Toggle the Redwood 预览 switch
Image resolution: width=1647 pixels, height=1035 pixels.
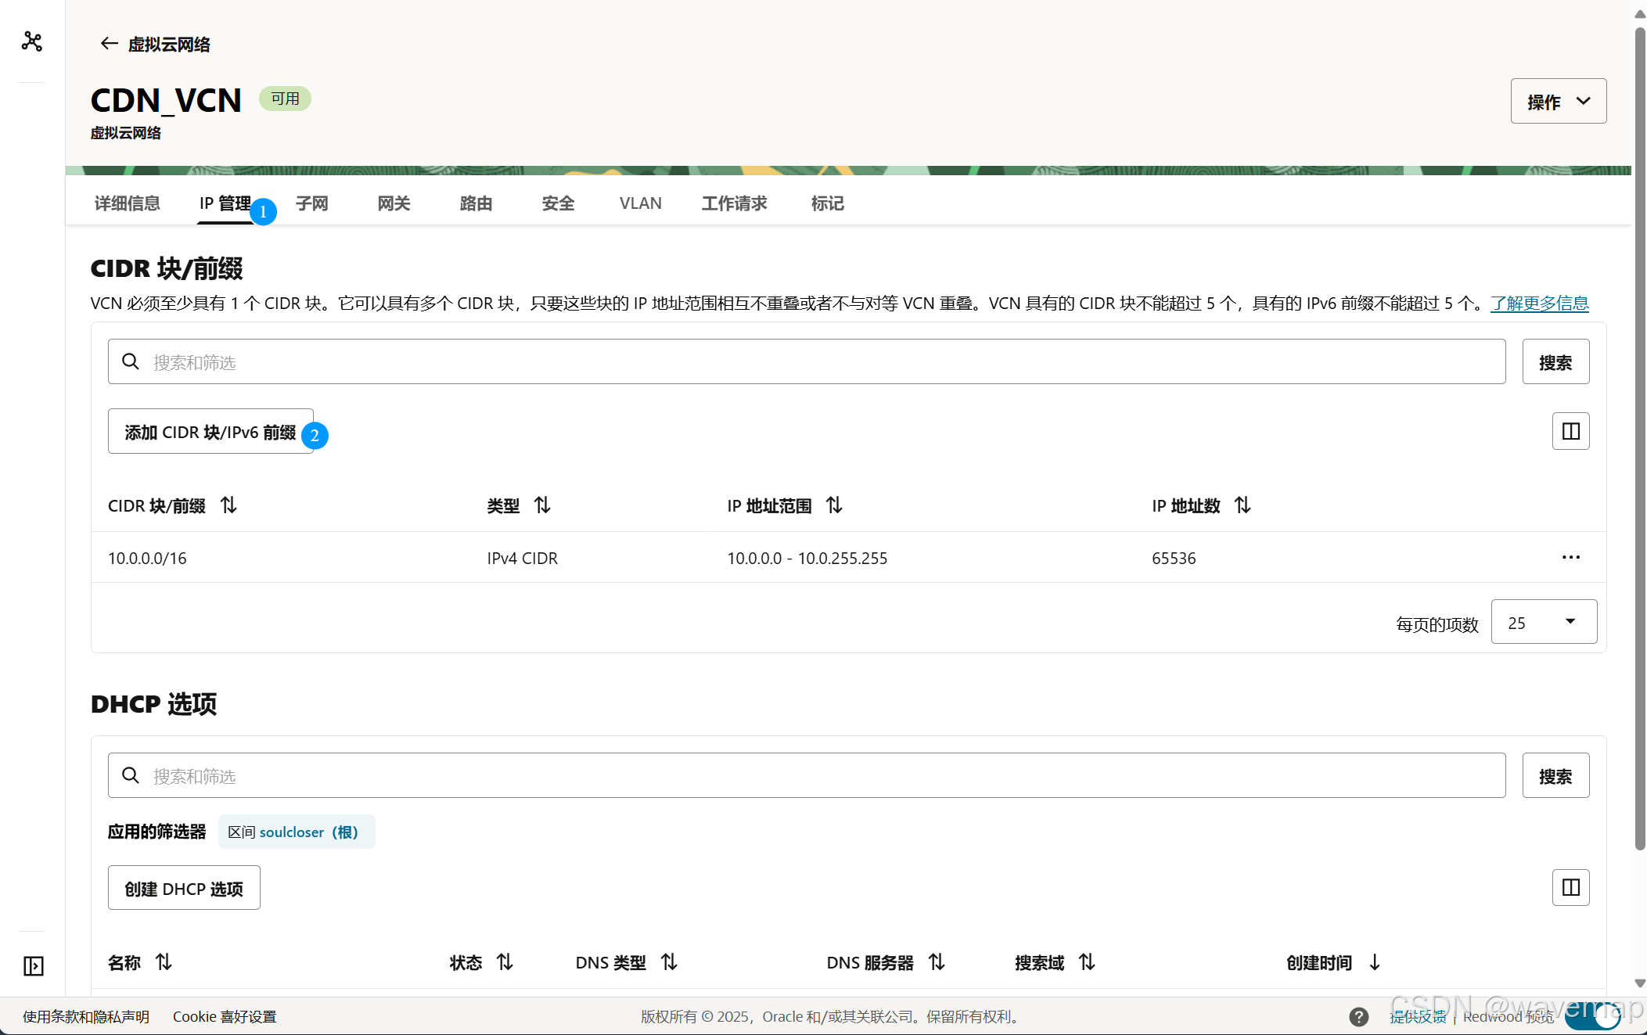1593,1016
